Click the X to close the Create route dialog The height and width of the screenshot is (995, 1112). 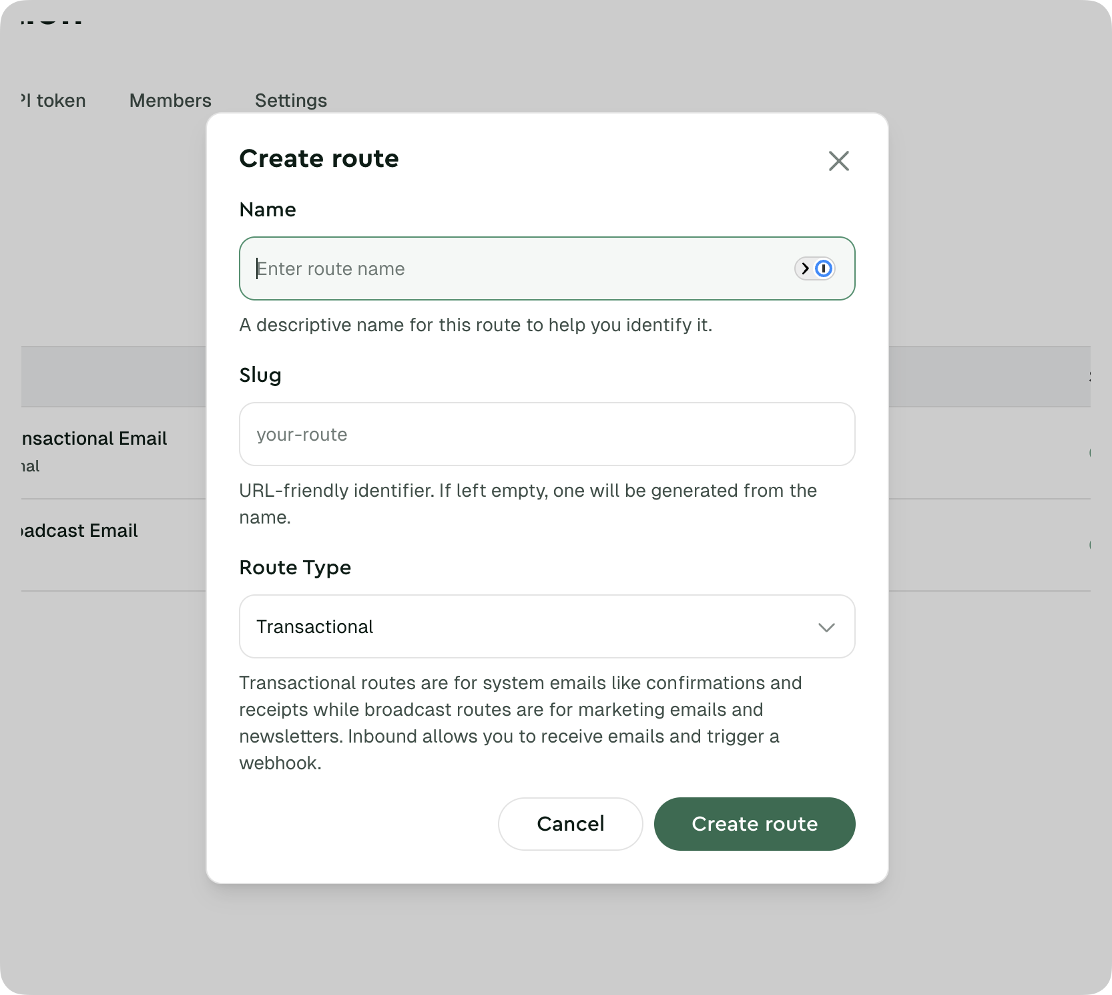point(839,161)
